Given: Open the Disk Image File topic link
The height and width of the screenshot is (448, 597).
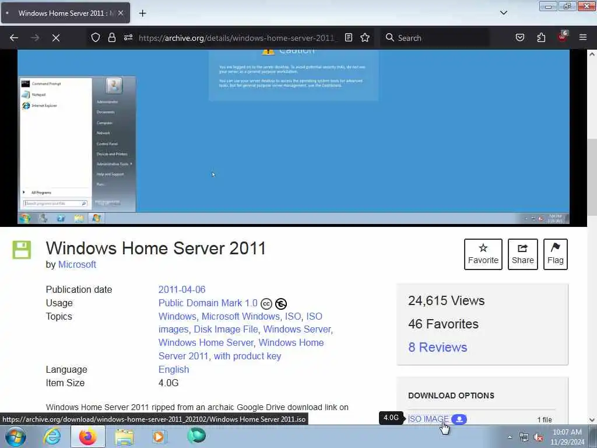Looking at the screenshot, I should coord(226,330).
